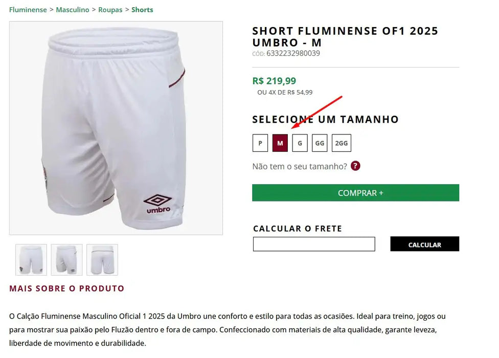Click the main product image
Screen dimensions: 499x358
(115, 125)
